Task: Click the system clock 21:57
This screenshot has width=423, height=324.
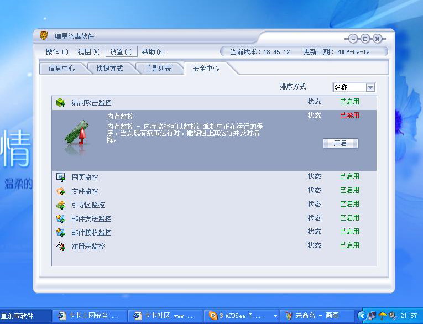Action: click(409, 316)
